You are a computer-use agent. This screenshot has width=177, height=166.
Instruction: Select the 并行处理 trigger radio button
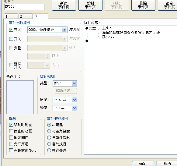49,150
